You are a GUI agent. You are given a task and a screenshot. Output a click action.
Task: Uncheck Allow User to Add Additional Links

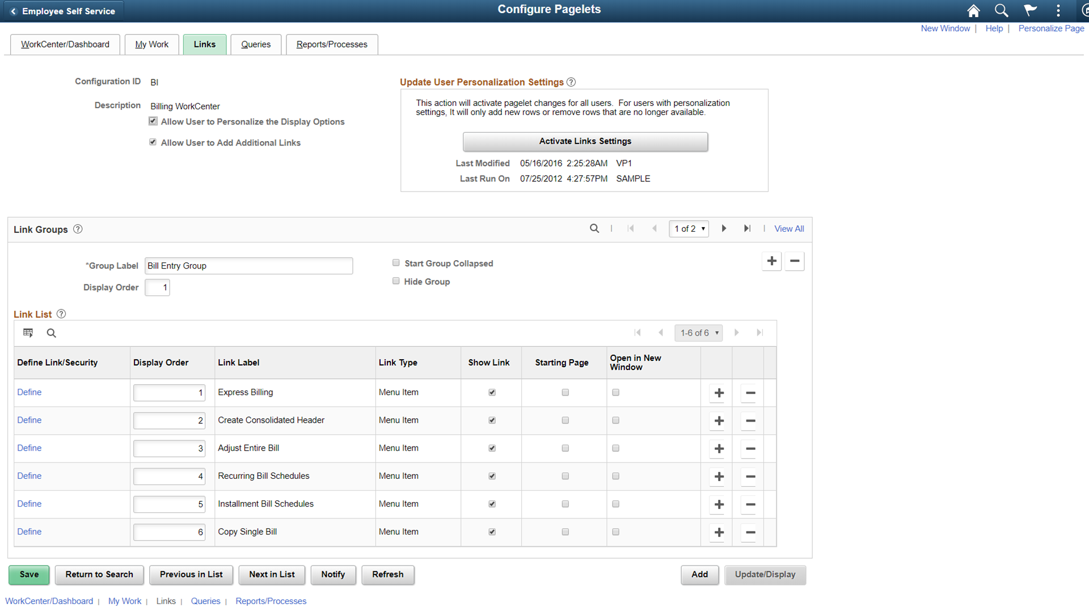[x=153, y=142]
